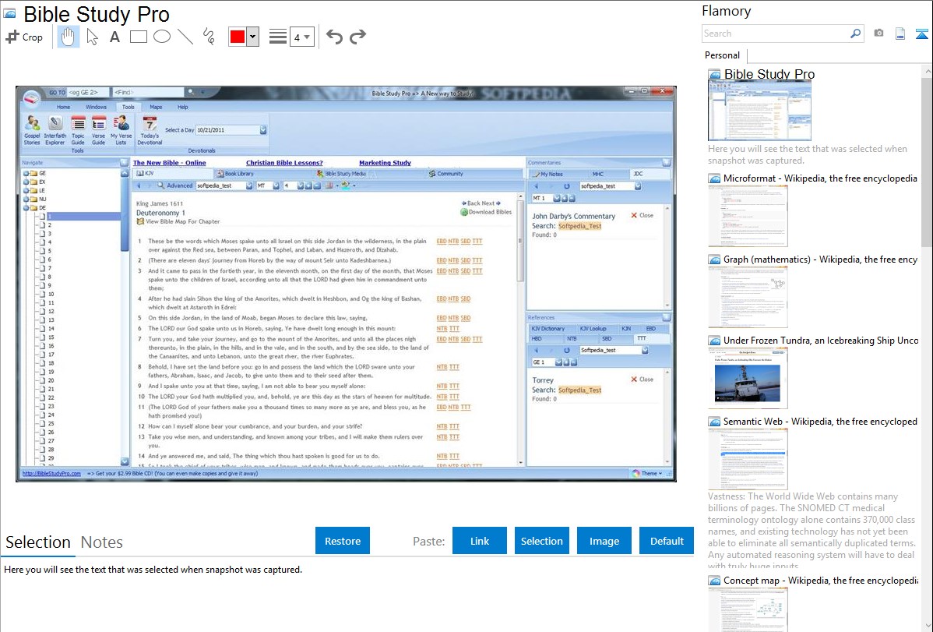The height and width of the screenshot is (632, 933).
Task: Click the red color swatch
Action: click(238, 37)
